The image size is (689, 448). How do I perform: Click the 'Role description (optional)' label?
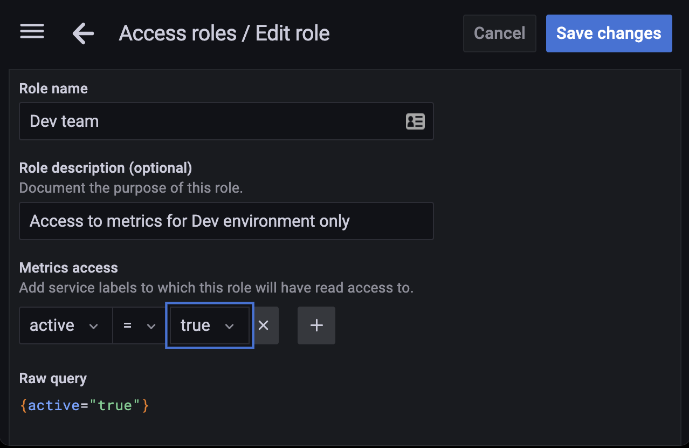click(x=106, y=168)
